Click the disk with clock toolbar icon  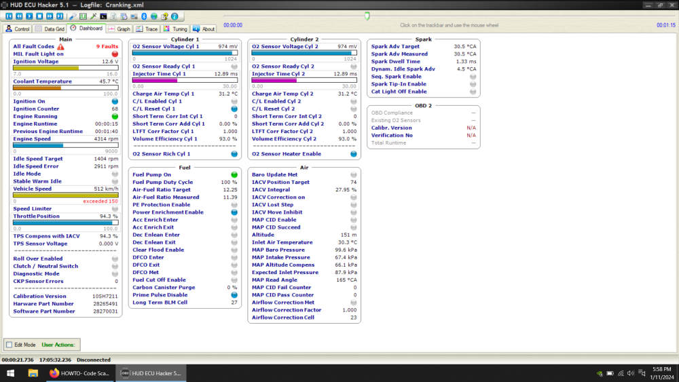point(124,16)
